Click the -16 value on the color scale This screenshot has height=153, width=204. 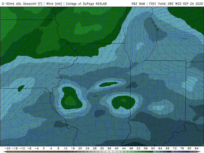click(x=15, y=148)
